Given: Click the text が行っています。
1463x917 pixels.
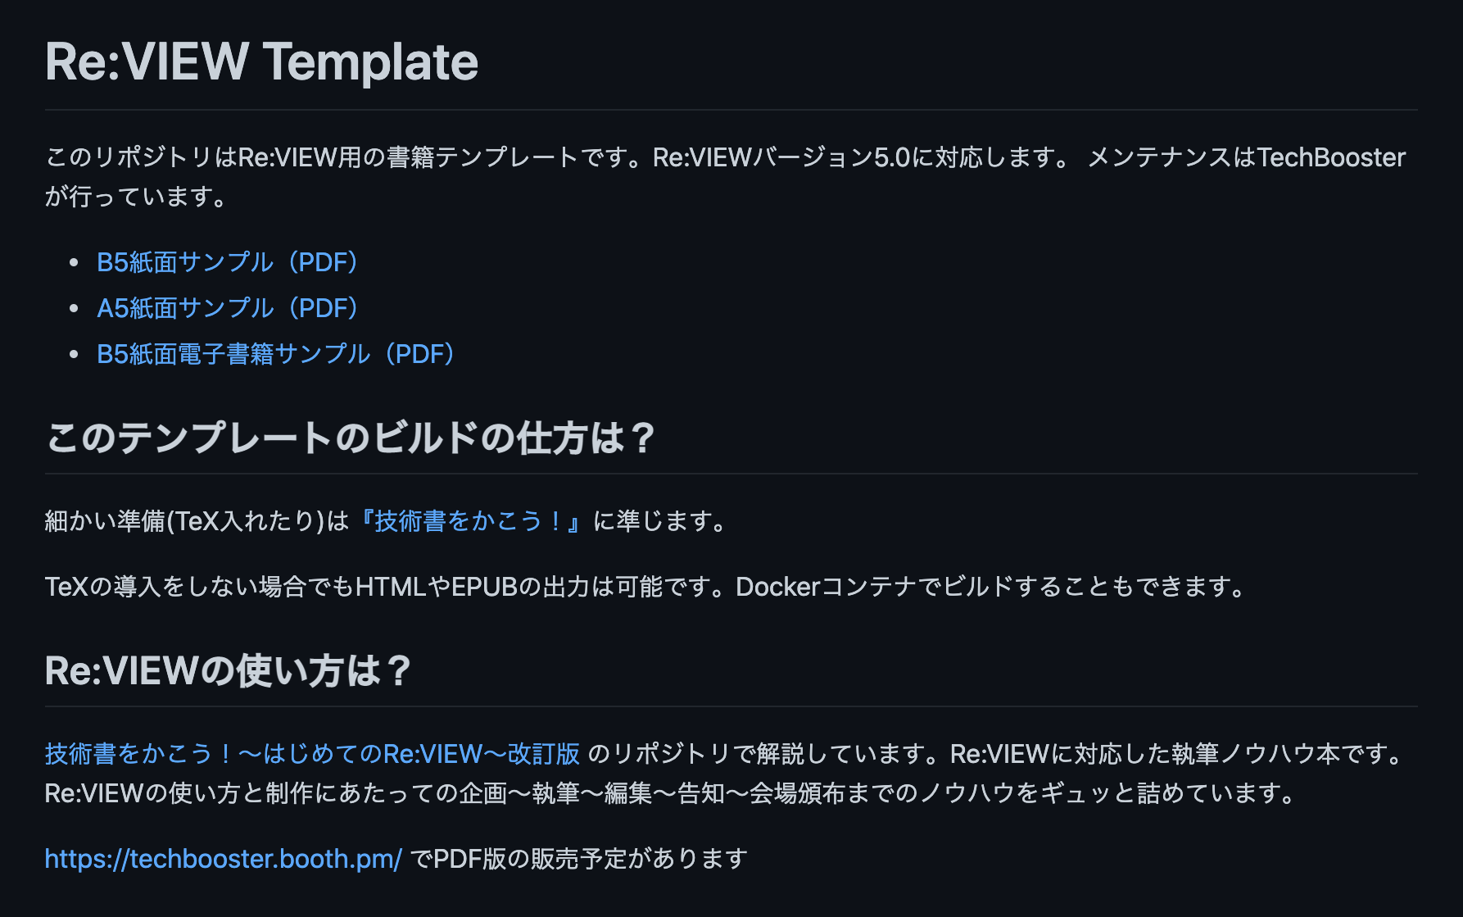Looking at the screenshot, I should 137,197.
